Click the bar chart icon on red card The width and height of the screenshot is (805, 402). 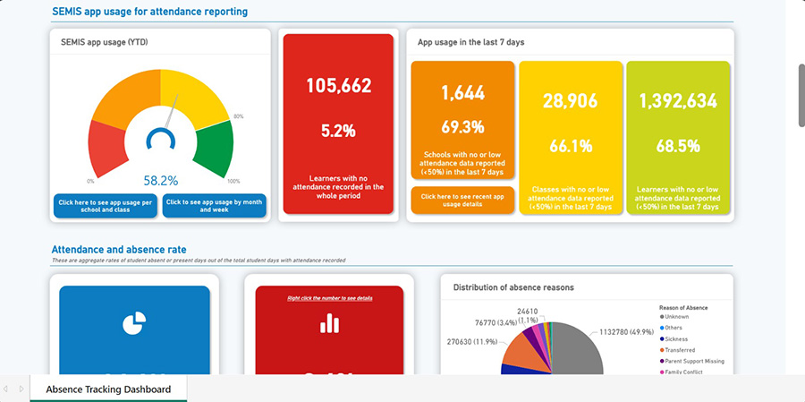(x=328, y=323)
